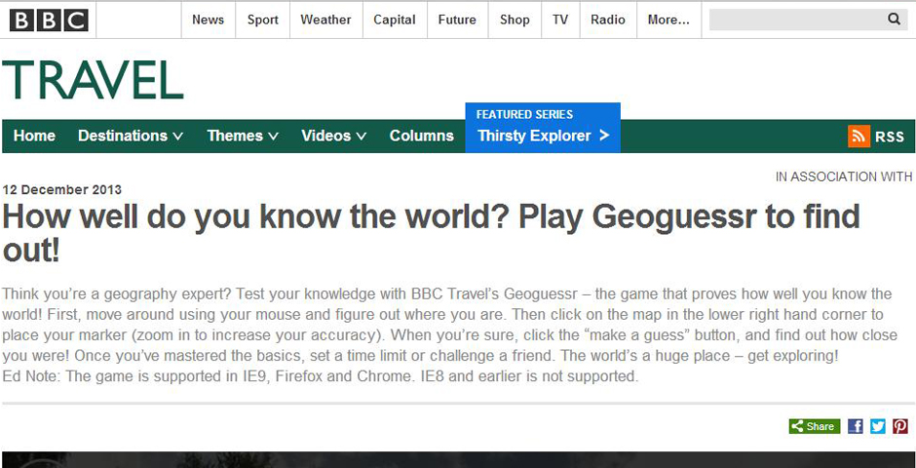This screenshot has width=916, height=468.
Task: Open the News section
Action: point(208,19)
